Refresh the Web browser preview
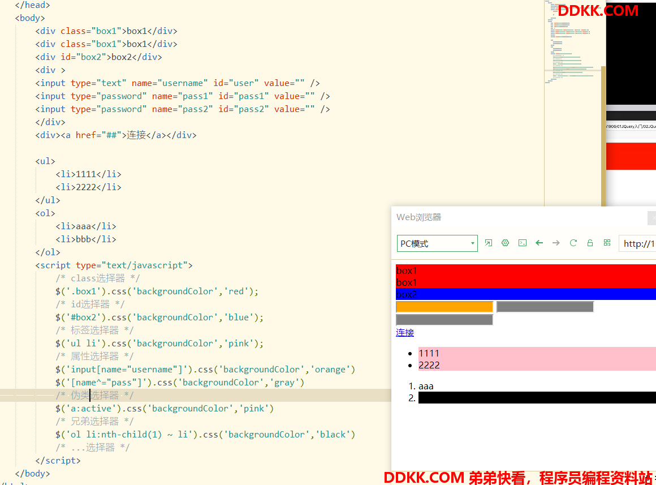The image size is (656, 485). click(573, 243)
